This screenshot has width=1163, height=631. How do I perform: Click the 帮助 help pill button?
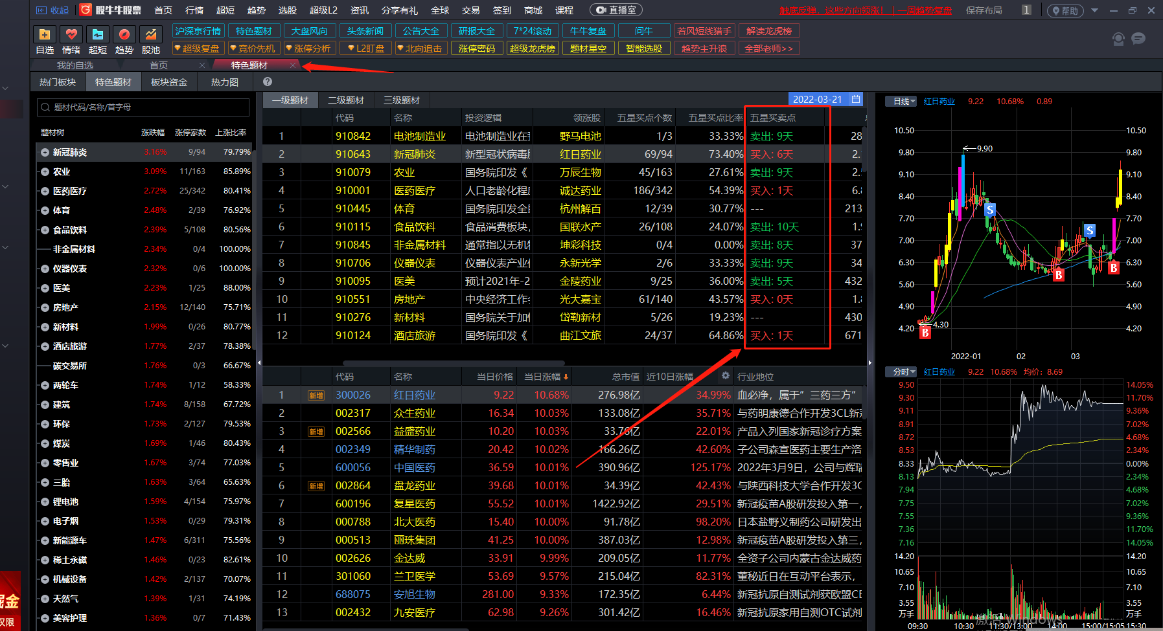click(x=1065, y=10)
